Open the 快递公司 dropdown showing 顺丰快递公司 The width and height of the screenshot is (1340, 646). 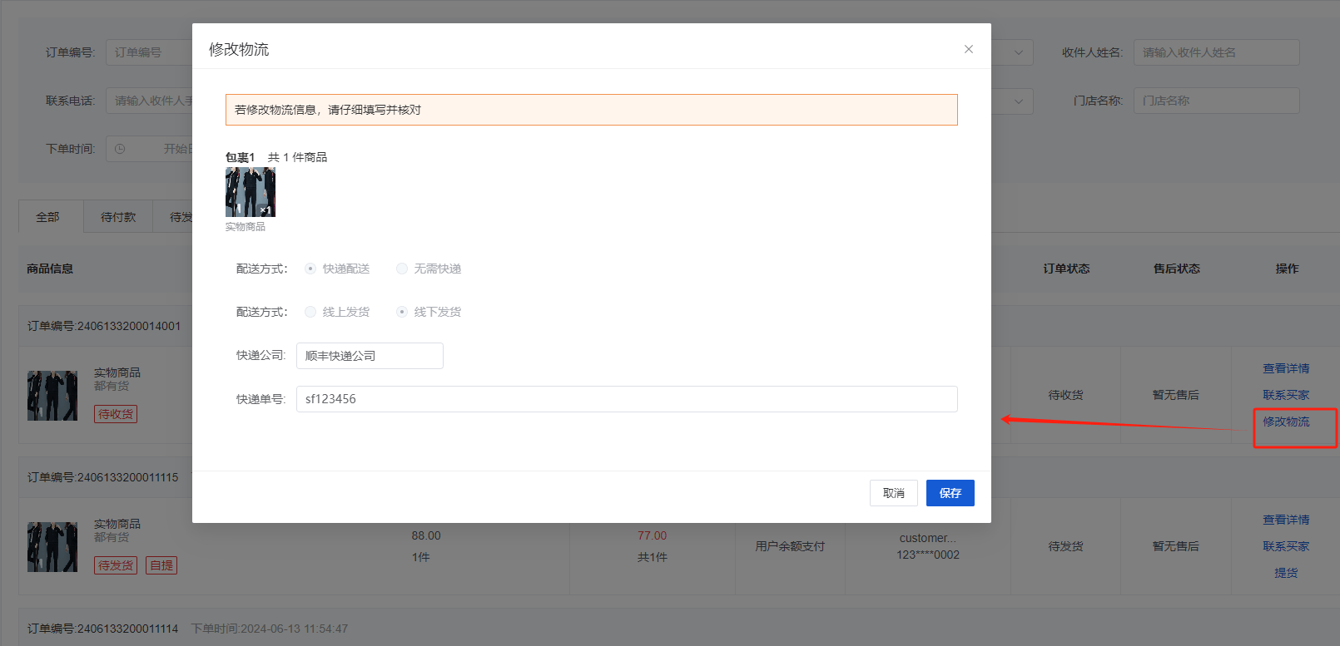click(370, 356)
